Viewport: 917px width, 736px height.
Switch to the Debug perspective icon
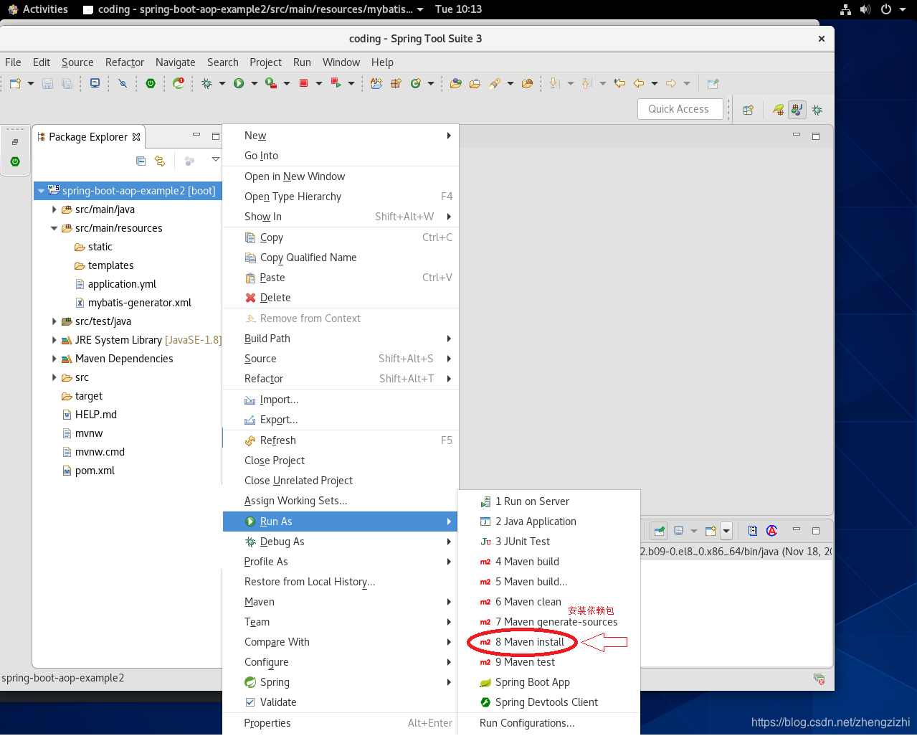point(817,110)
